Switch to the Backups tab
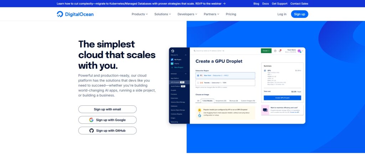Image resolution: width=365 pixels, height=157 pixels. [x=233, y=101]
